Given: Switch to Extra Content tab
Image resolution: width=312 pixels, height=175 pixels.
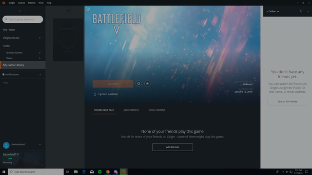Looking at the screenshot, I should pos(157,110).
